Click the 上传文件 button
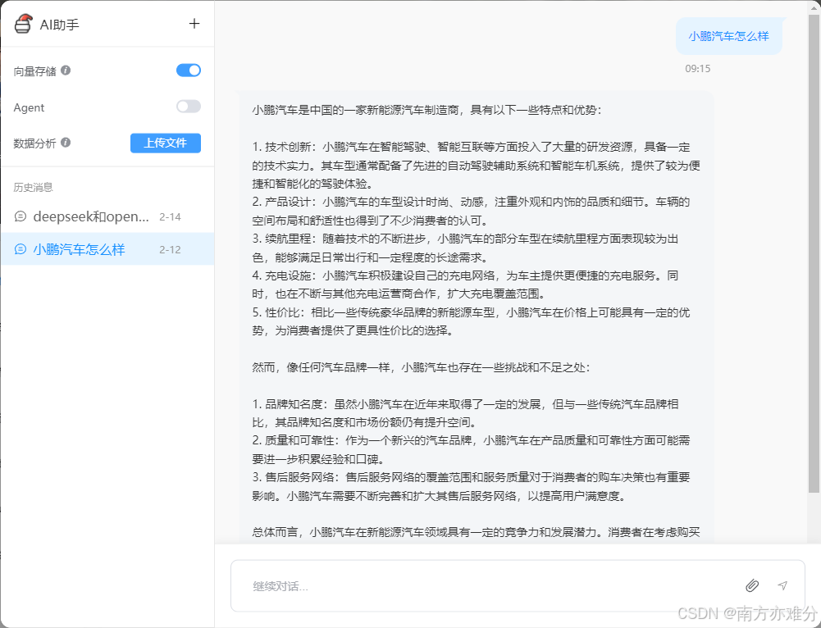 (x=166, y=143)
